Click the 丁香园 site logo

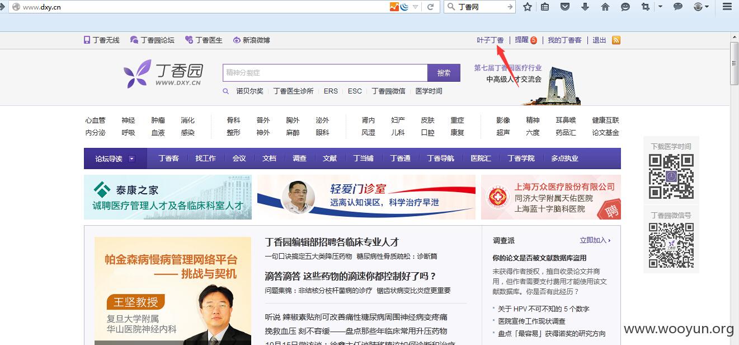point(163,73)
